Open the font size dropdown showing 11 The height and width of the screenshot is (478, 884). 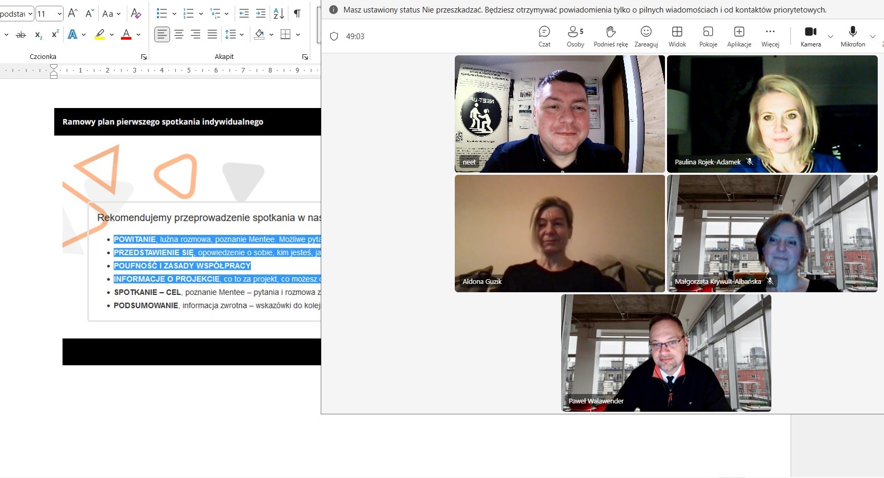tap(59, 14)
